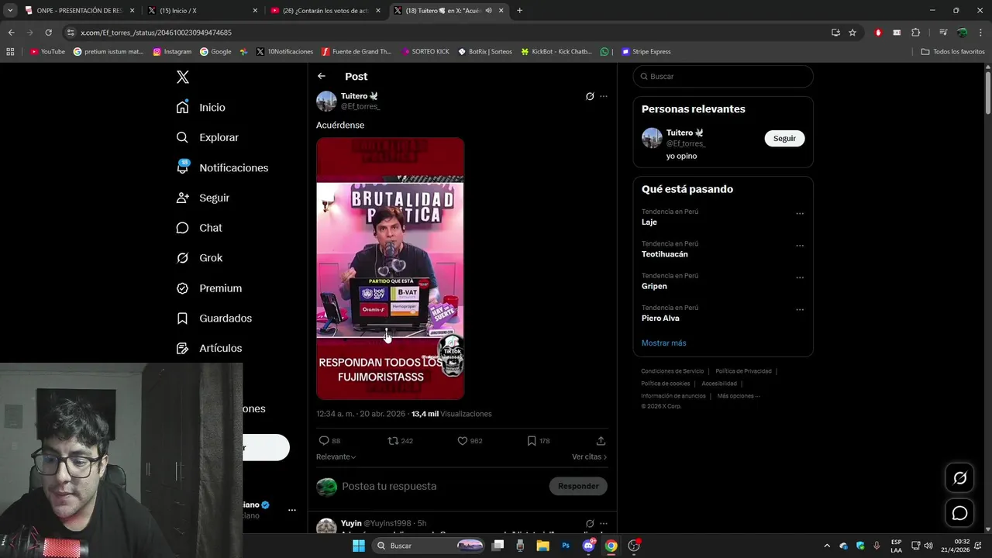Viewport: 992px width, 558px height.
Task: Open more options for Piero Alva trend
Action: (800, 309)
